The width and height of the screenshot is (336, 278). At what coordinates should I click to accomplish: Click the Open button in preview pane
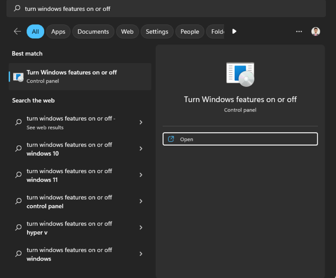click(x=240, y=139)
